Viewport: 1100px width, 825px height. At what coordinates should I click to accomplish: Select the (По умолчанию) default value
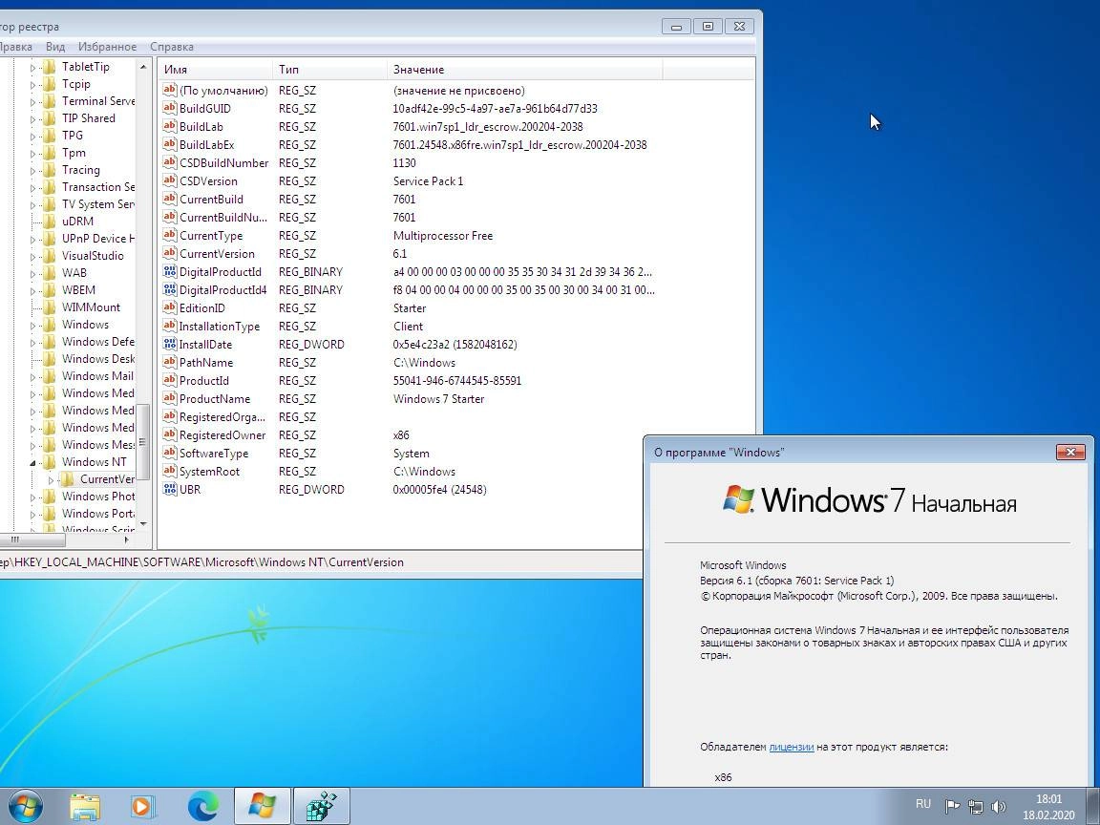coord(223,91)
